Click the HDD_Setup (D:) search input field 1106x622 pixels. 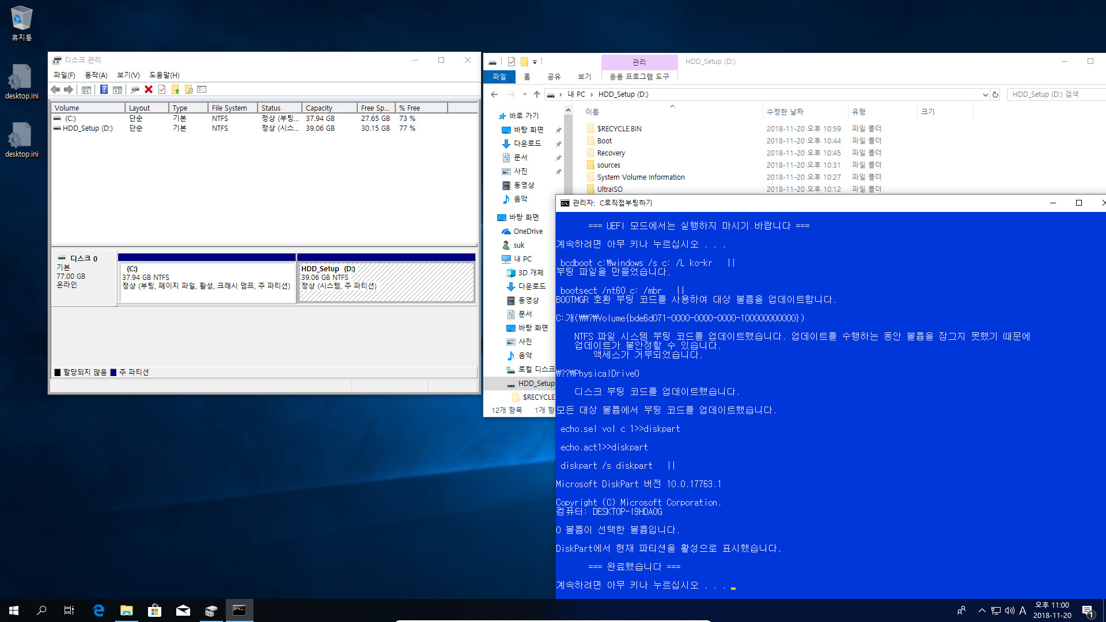[1052, 94]
